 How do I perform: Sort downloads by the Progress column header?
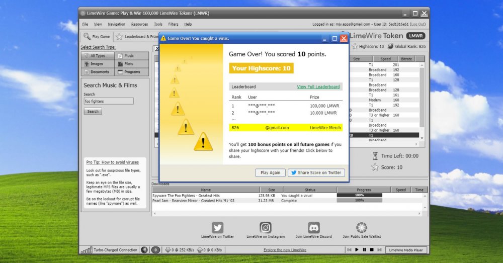pyautogui.click(x=364, y=190)
